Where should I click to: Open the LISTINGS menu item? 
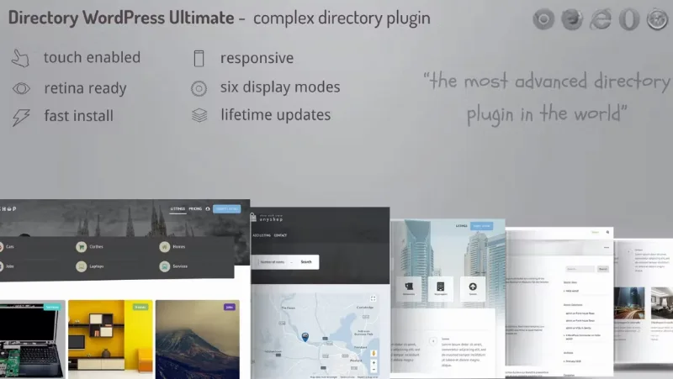178,208
